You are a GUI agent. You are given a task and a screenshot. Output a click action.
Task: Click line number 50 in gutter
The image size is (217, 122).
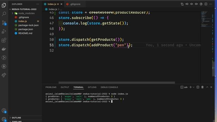coord(52,40)
